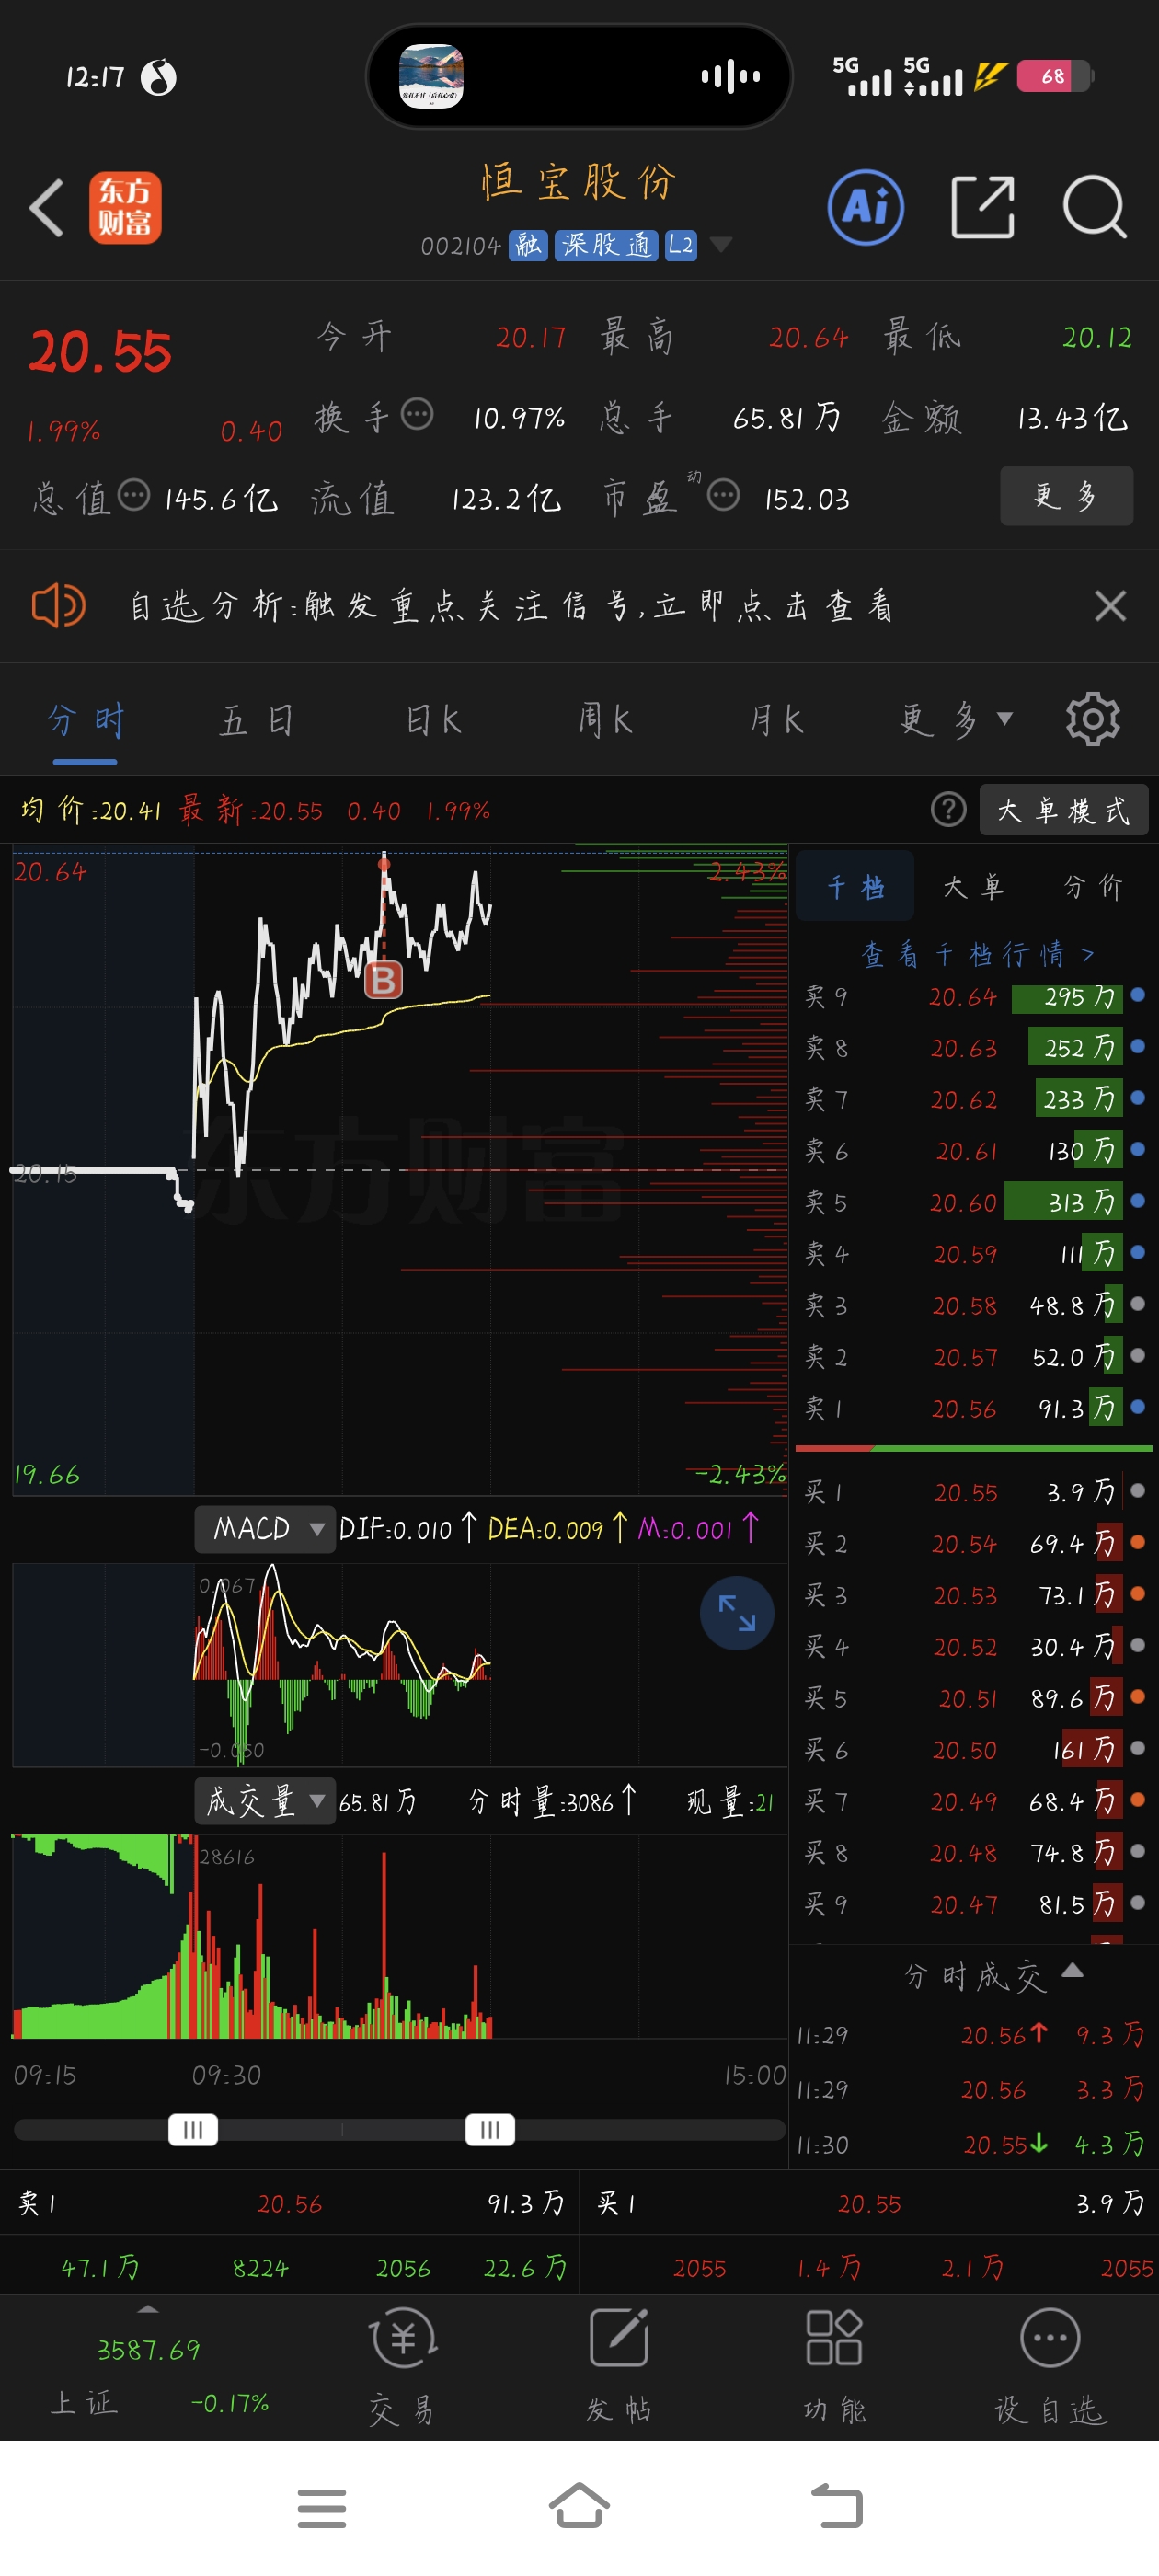1159x2576 pixels.
Task: Tap Android recent apps menu icon
Action: coord(322,2508)
